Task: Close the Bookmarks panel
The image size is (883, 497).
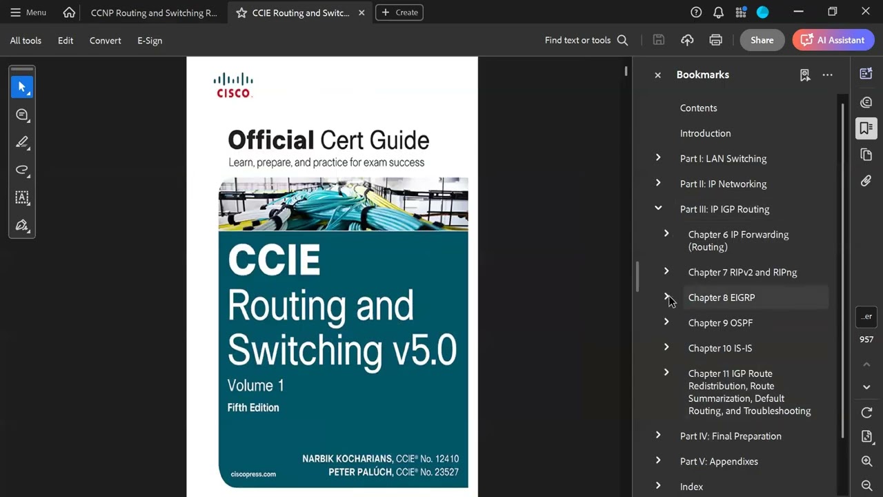Action: (x=657, y=75)
